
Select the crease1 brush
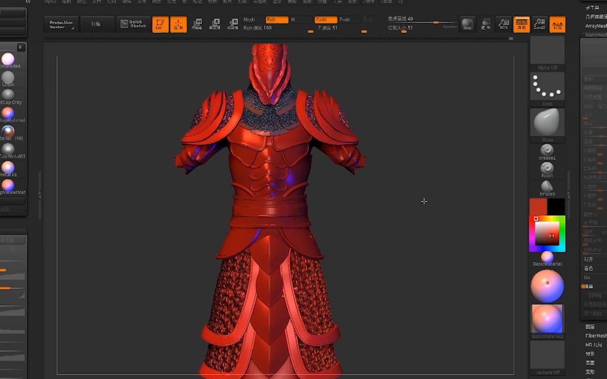(x=547, y=150)
